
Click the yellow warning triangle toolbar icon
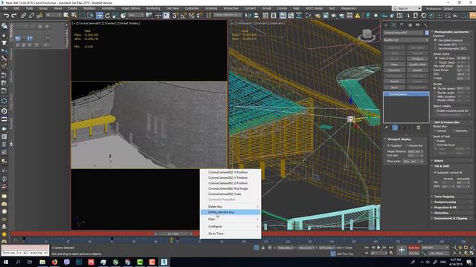click(x=357, y=16)
